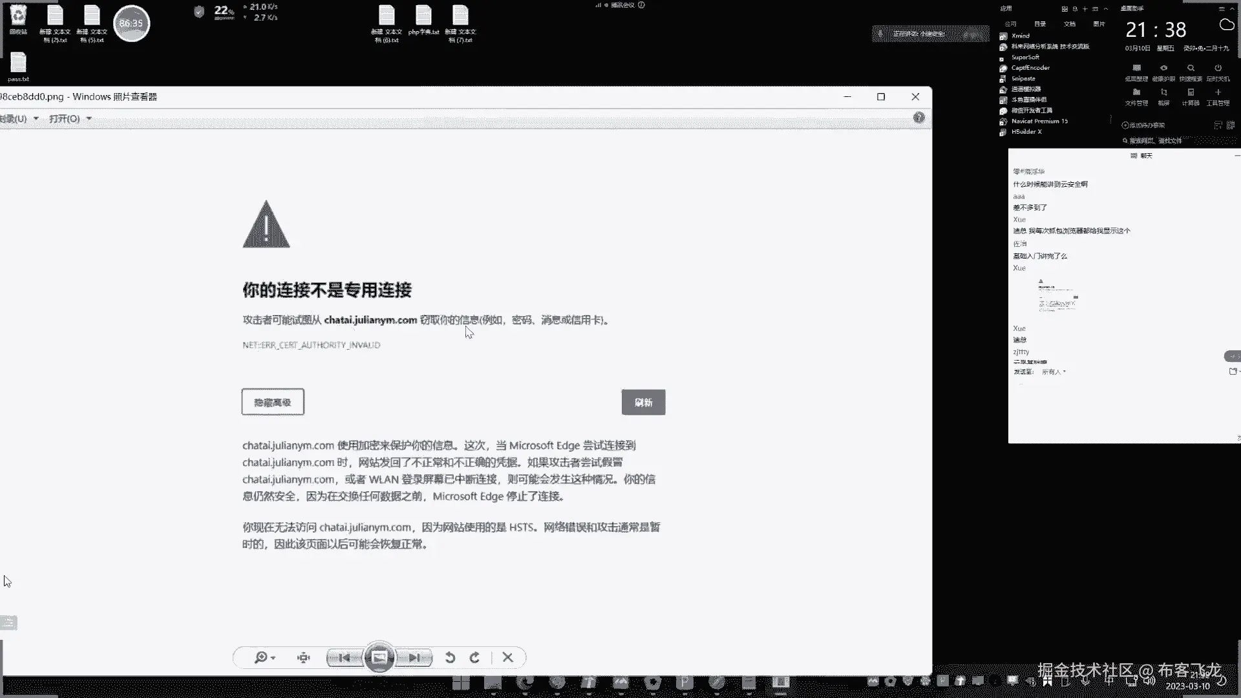Open the image thumbnail in chat
Viewport: 1241px width, 698px height.
1058,296
